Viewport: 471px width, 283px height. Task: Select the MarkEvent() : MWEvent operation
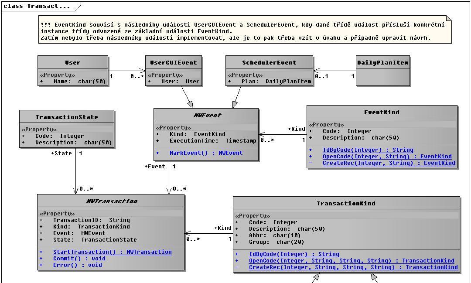click(x=199, y=153)
